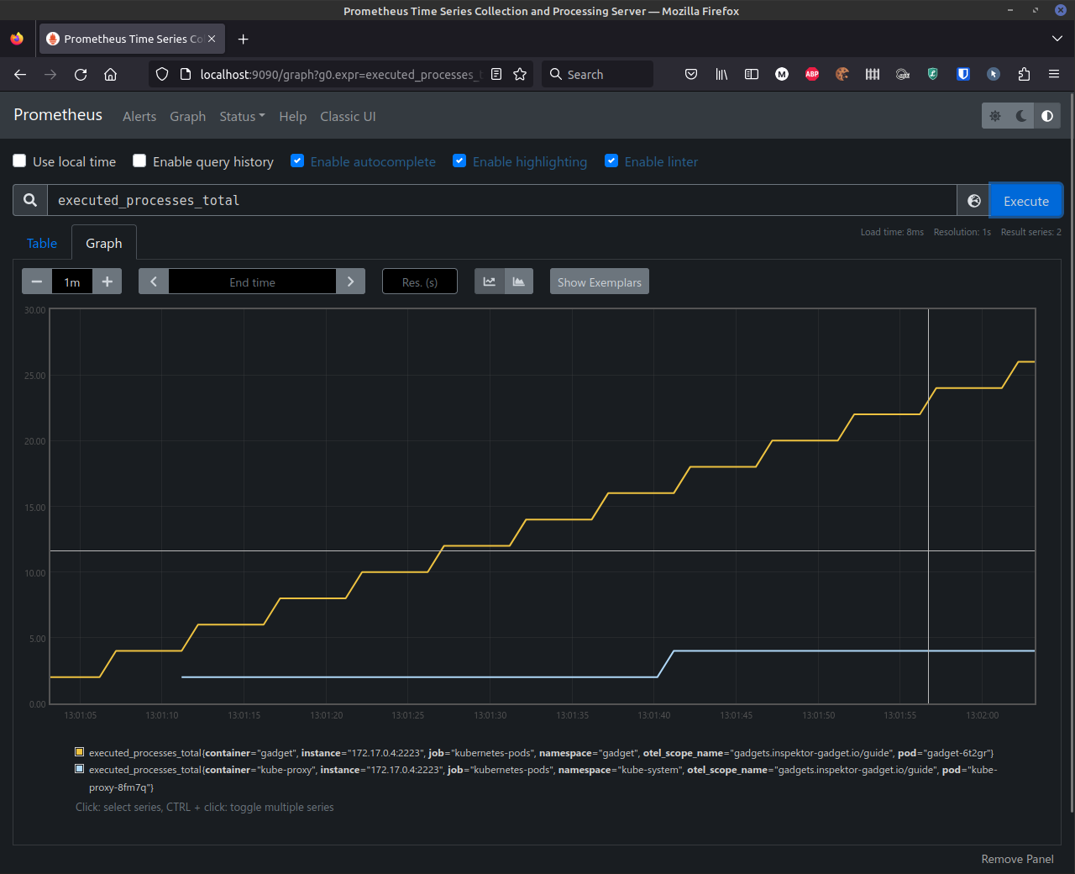Click the dark theme moon icon

tap(1021, 116)
